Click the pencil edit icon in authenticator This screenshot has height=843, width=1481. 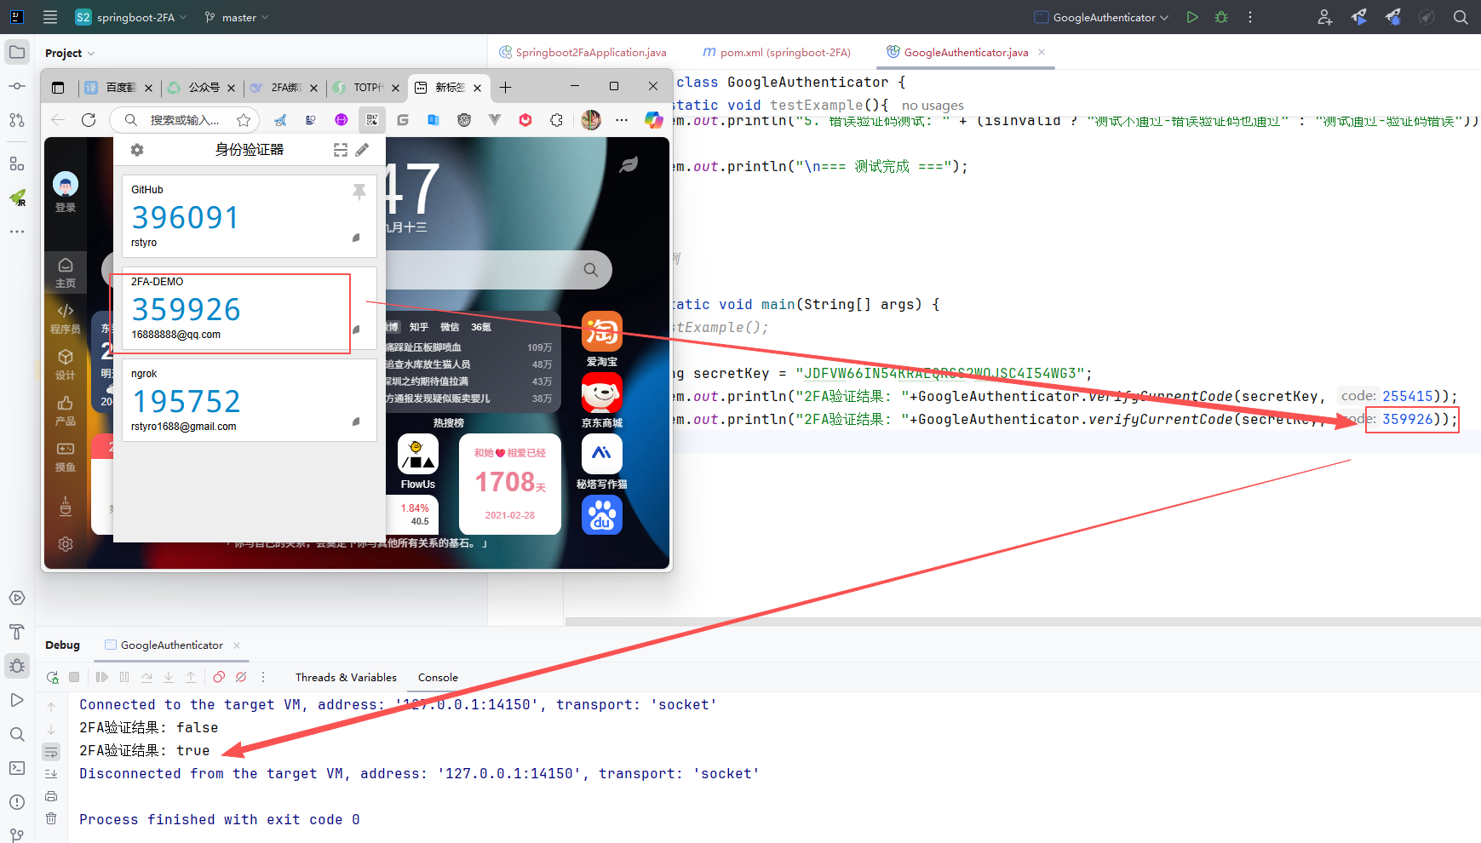(362, 150)
